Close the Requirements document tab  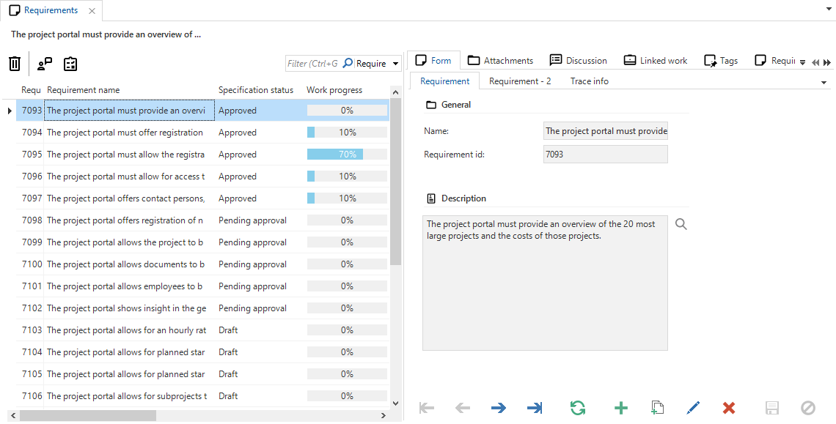point(92,11)
